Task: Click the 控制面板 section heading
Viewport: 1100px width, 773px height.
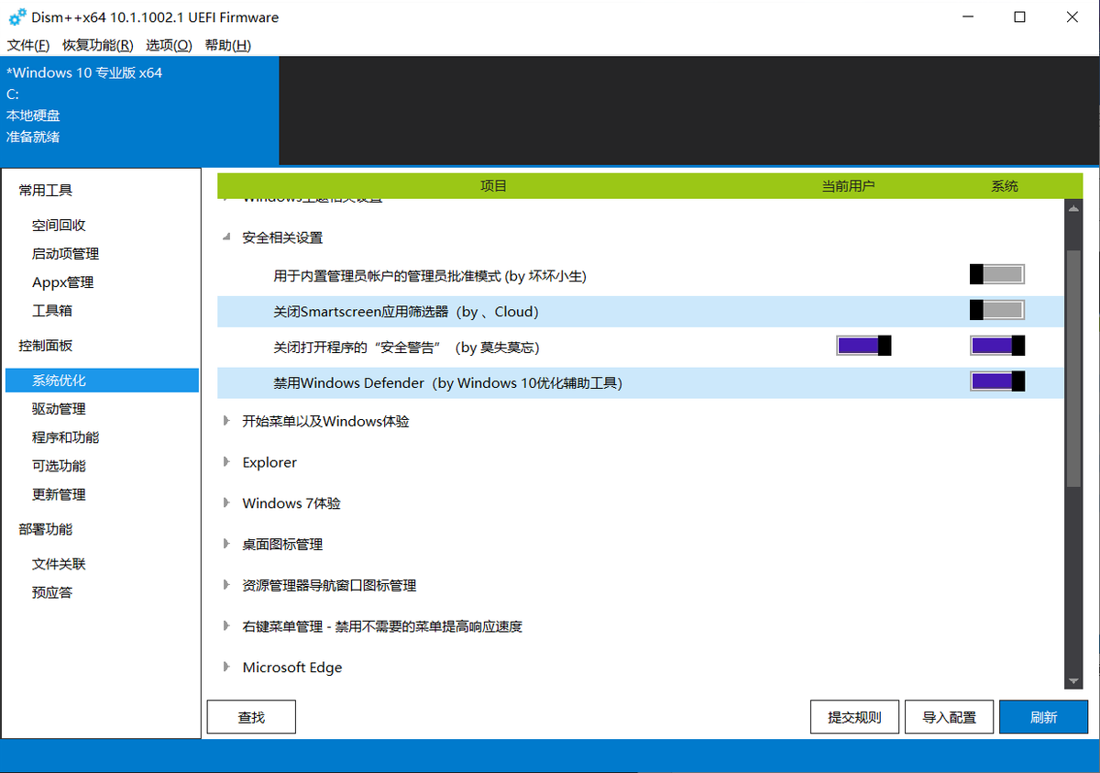Action: 46,346
